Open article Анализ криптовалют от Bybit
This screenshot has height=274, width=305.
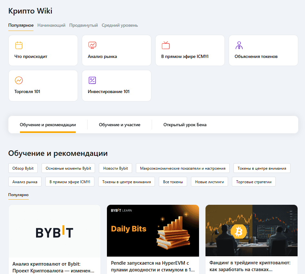pyautogui.click(x=53, y=267)
